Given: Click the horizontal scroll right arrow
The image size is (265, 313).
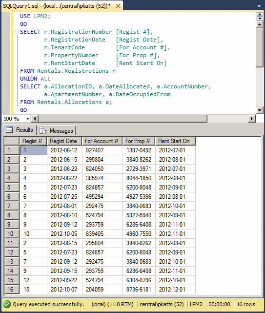Looking at the screenshot, I should click(x=252, y=119).
